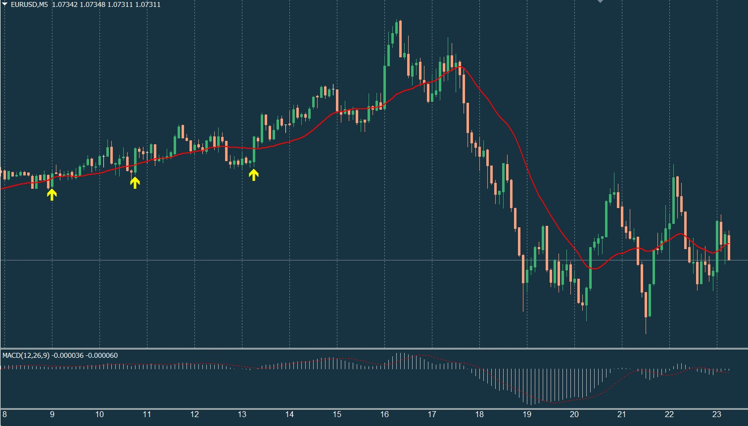
Task: Click the 23 hour label on time axis
Action: pos(717,415)
